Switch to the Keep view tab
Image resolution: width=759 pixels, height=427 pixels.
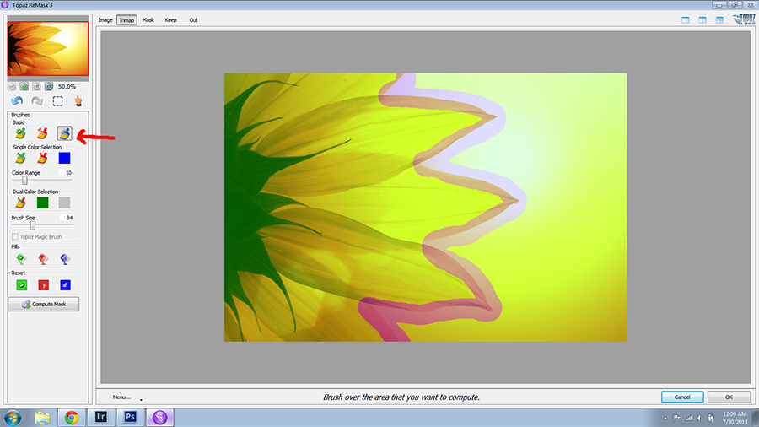pos(171,19)
